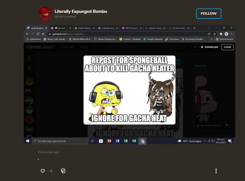Open Microsoft Store from the taskbar
The height and width of the screenshot is (181, 245).
point(101,141)
